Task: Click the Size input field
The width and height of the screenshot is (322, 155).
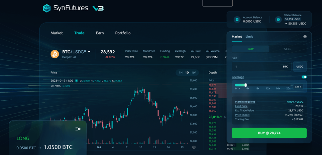Action: (x=262, y=67)
